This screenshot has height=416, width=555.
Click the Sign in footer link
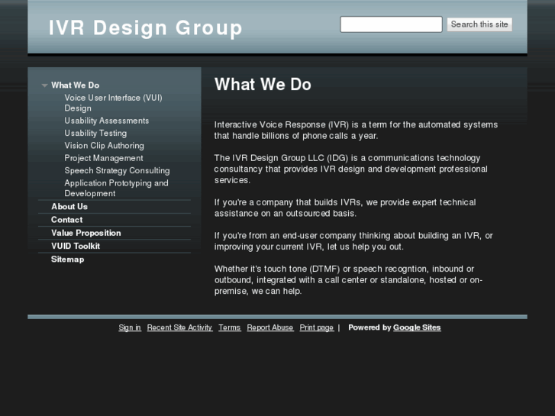tap(130, 327)
